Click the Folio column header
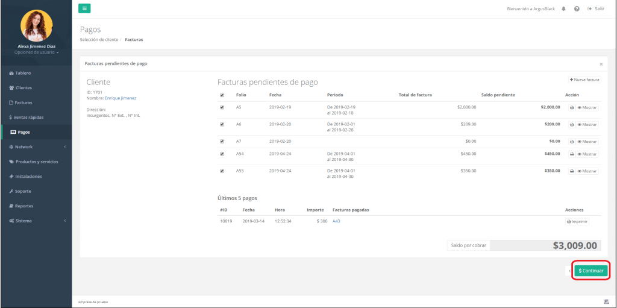Image resolution: width=617 pixels, height=308 pixels. pyautogui.click(x=241, y=95)
